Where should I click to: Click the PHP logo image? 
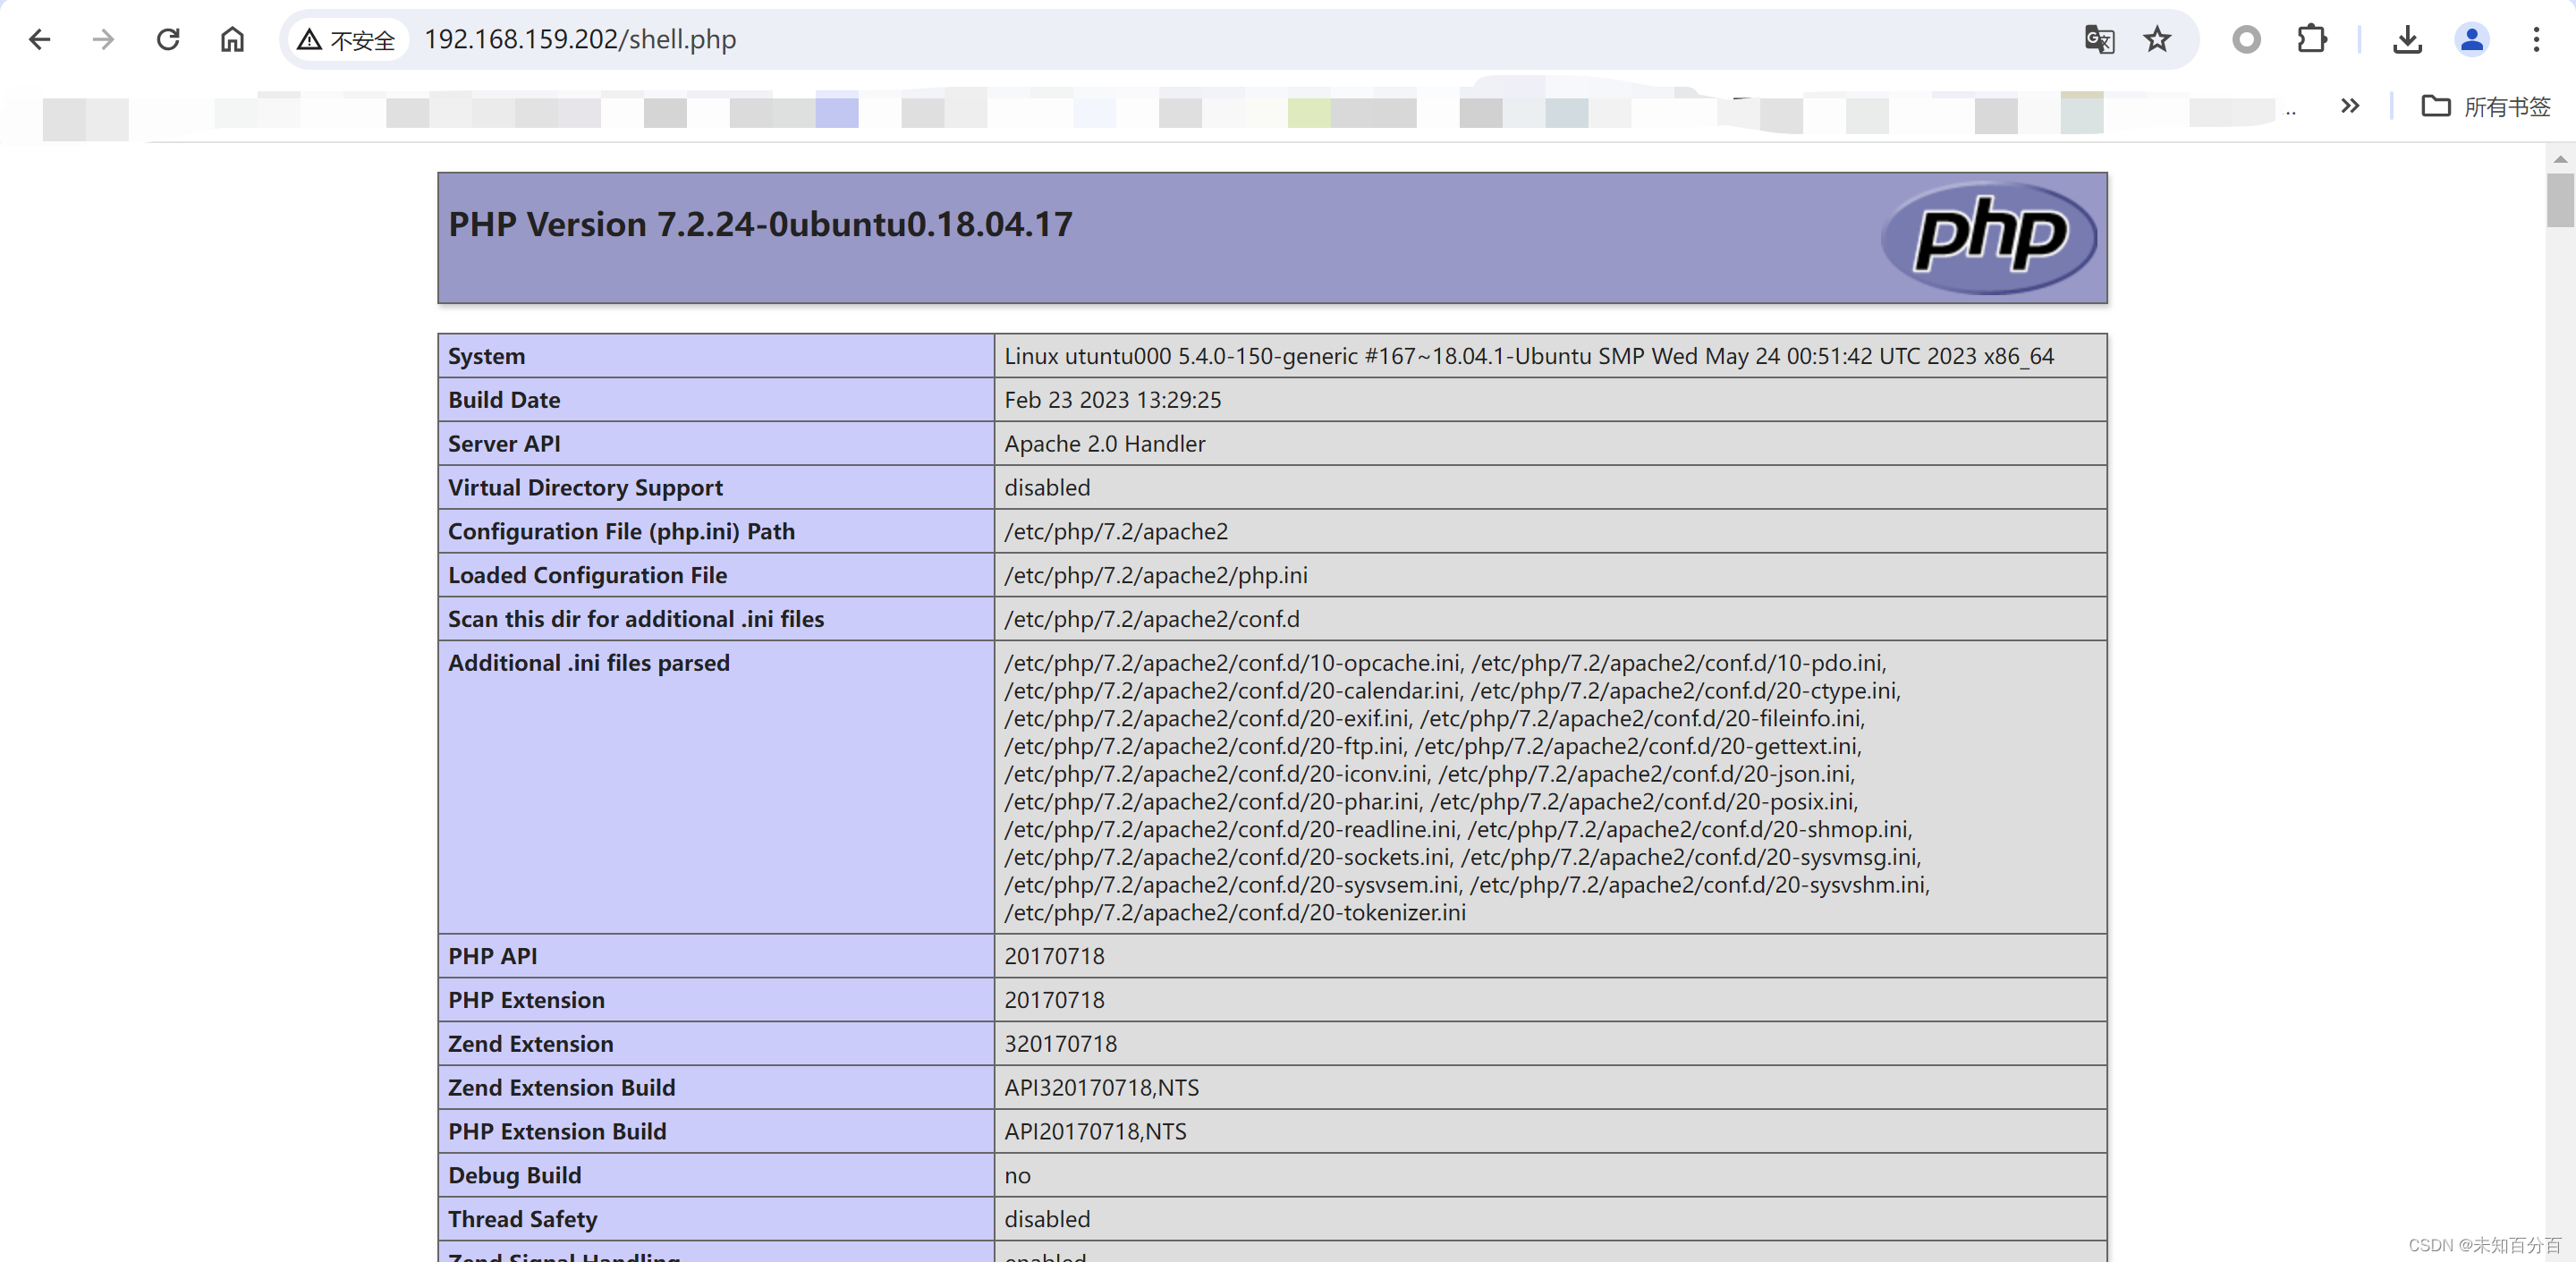click(x=1988, y=237)
